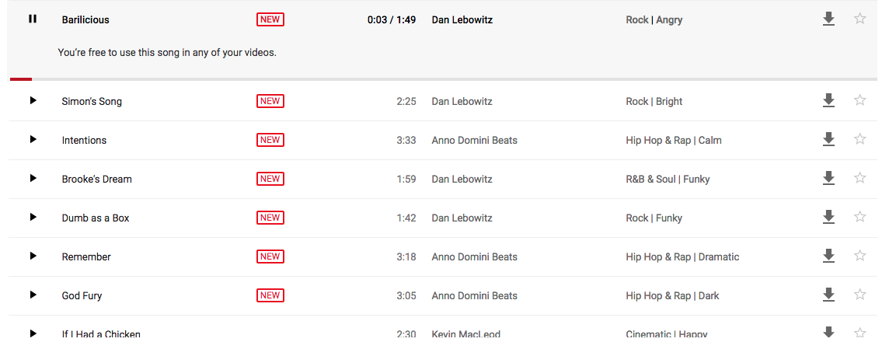Play the Remember track

coord(33,256)
